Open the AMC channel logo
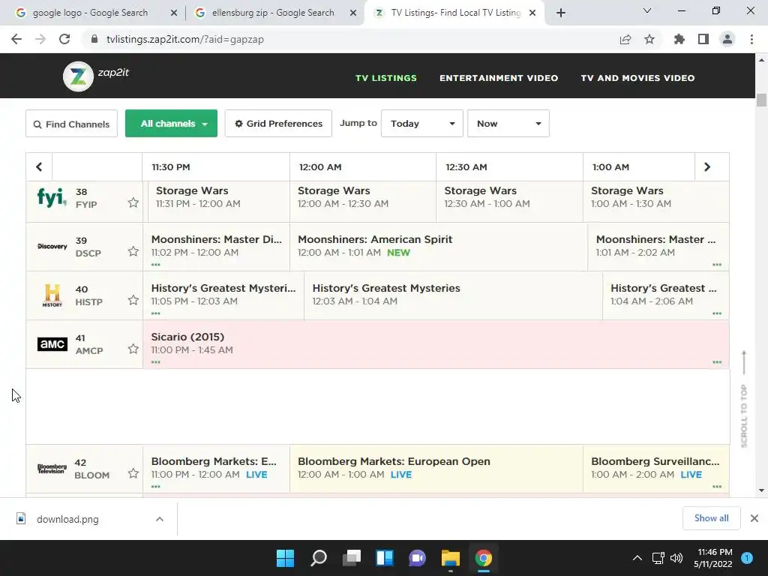This screenshot has height=576, width=768. click(52, 343)
